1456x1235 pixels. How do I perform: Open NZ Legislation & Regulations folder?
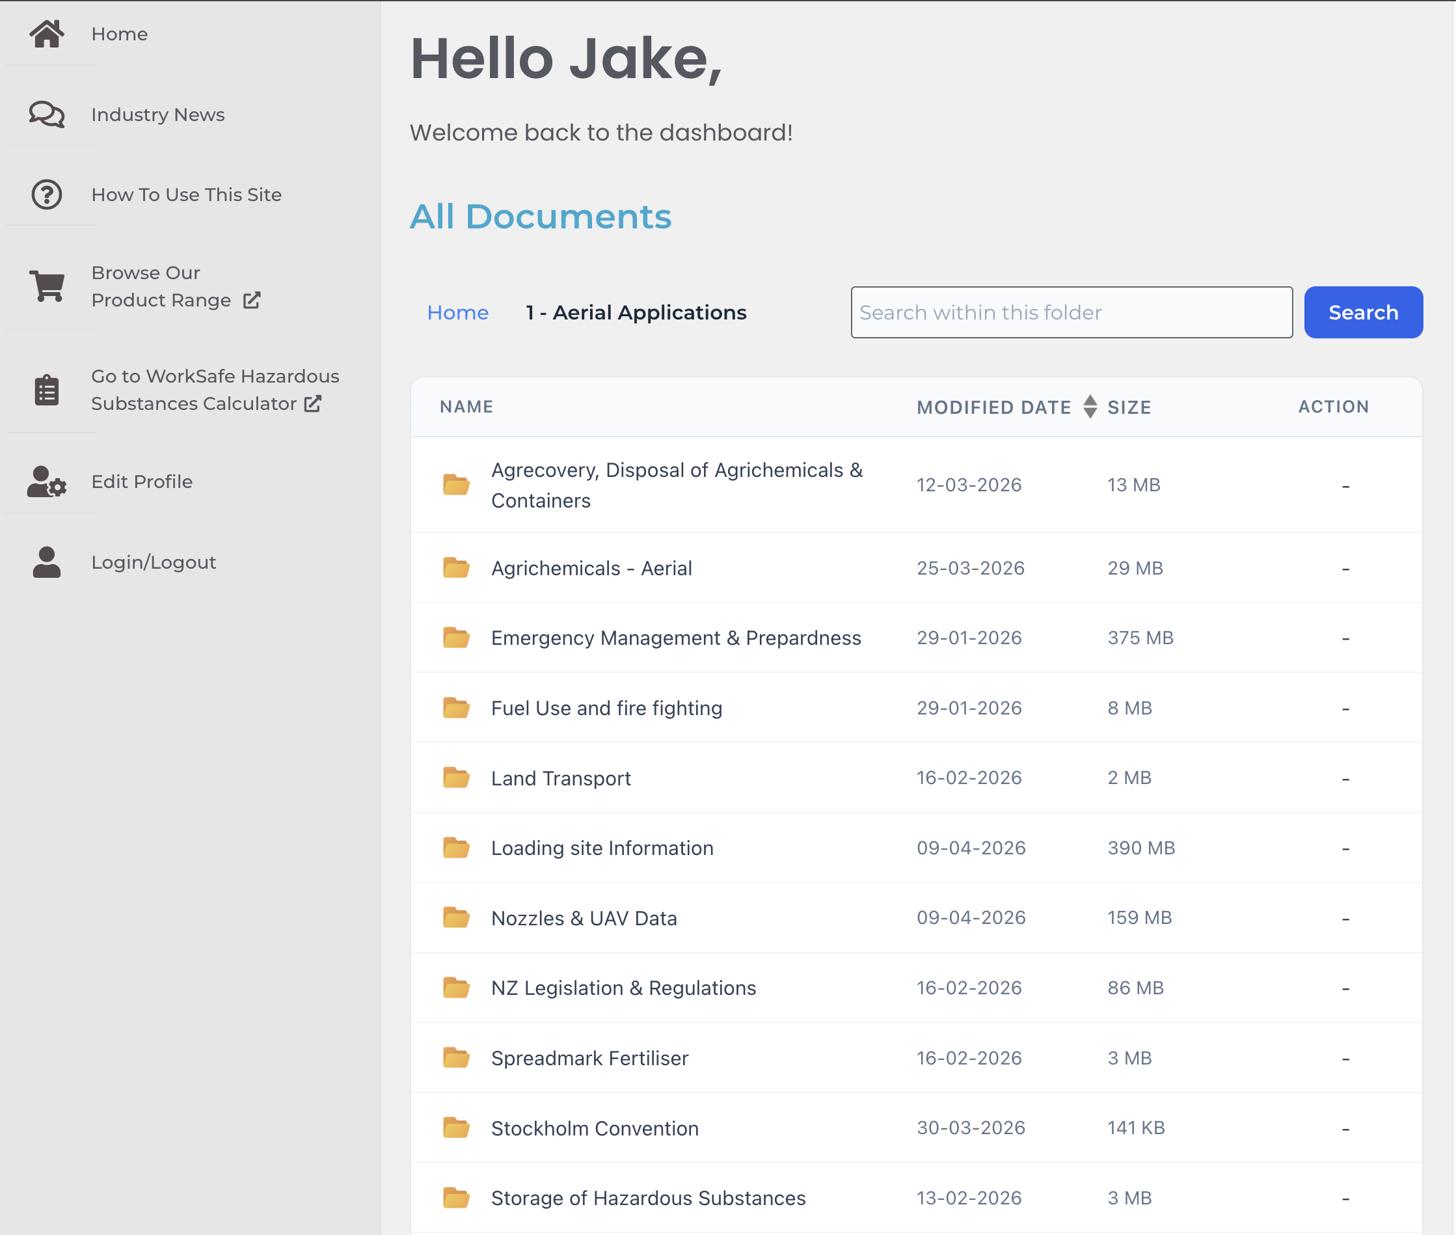point(623,988)
